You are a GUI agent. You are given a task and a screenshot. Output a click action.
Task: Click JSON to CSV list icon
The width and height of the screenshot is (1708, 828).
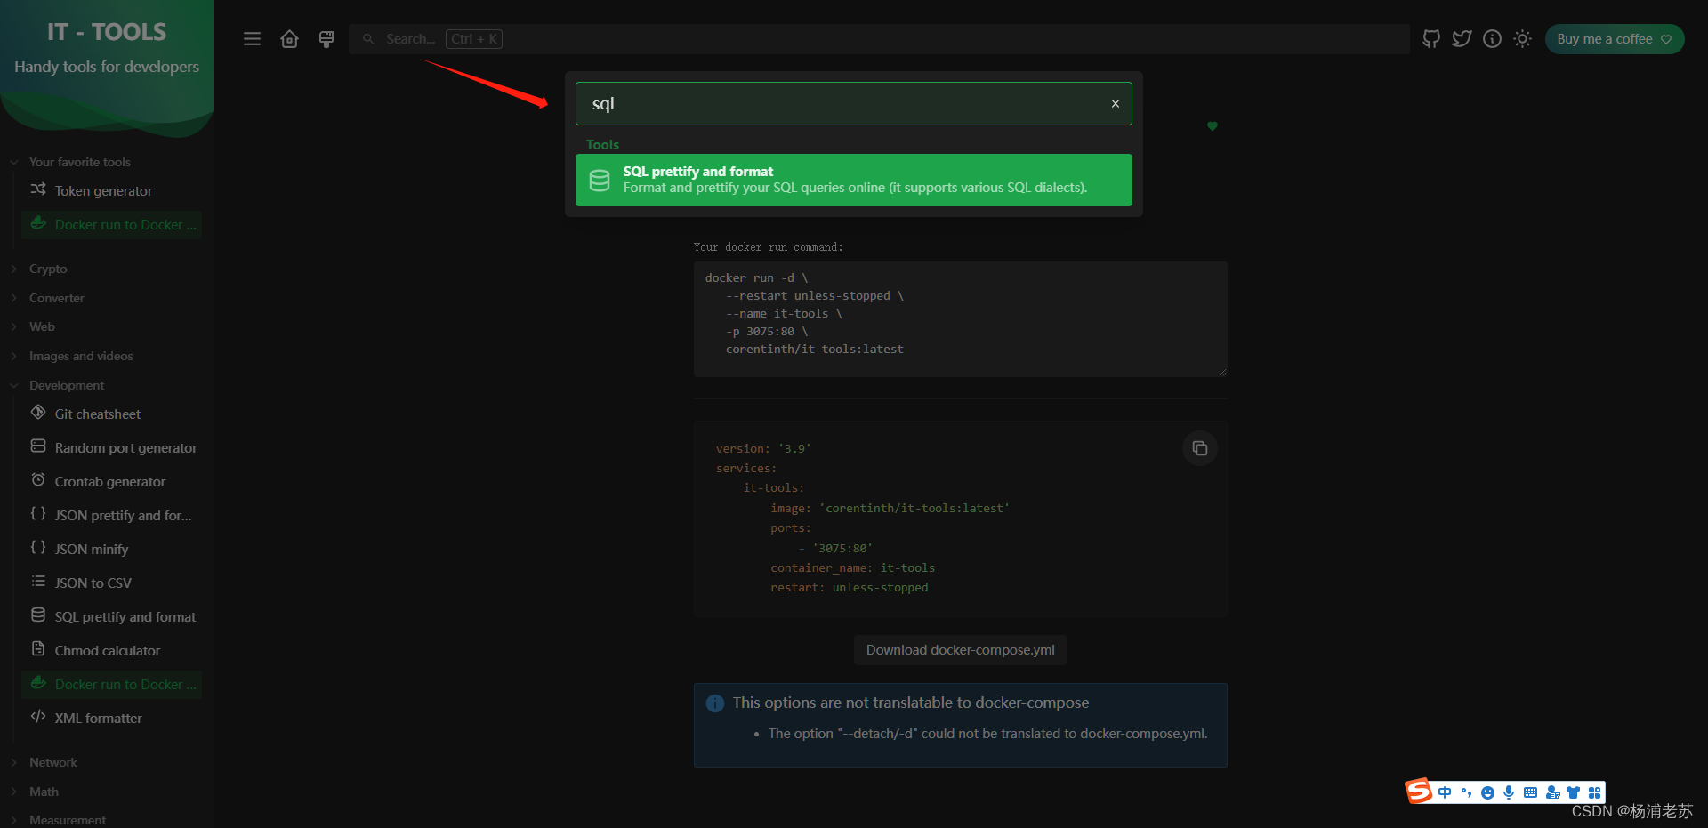(x=38, y=582)
